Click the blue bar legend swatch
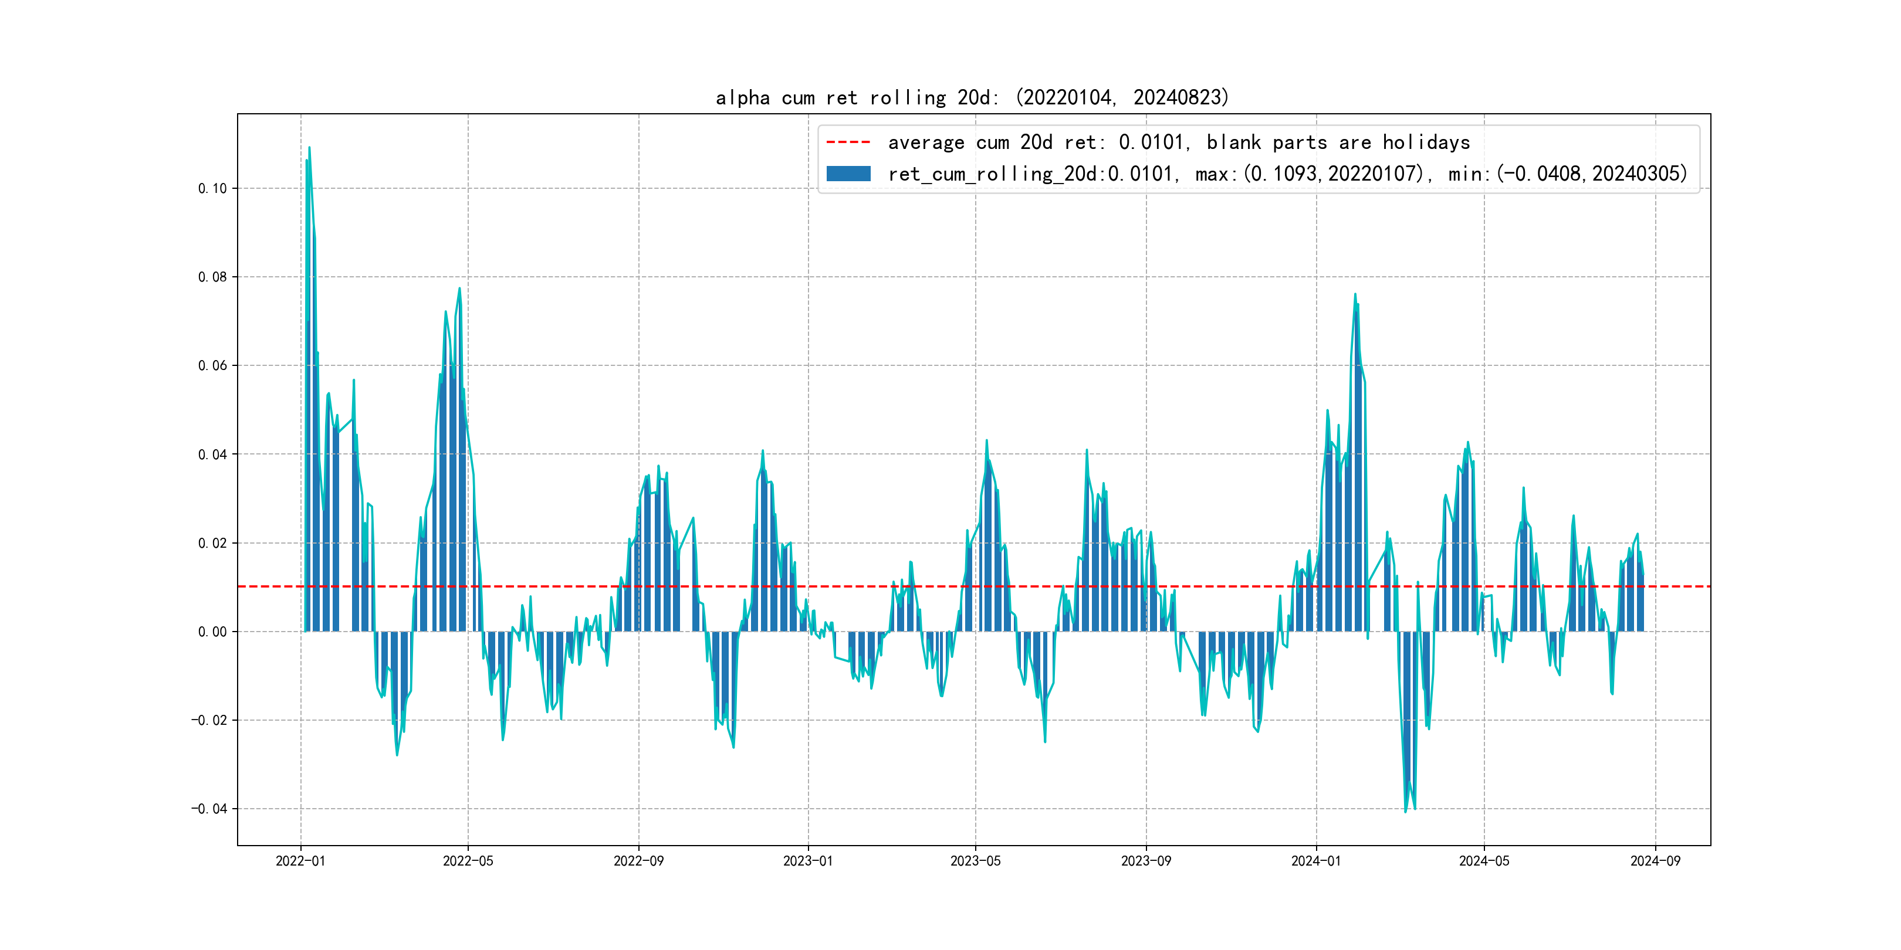 pos(848,174)
